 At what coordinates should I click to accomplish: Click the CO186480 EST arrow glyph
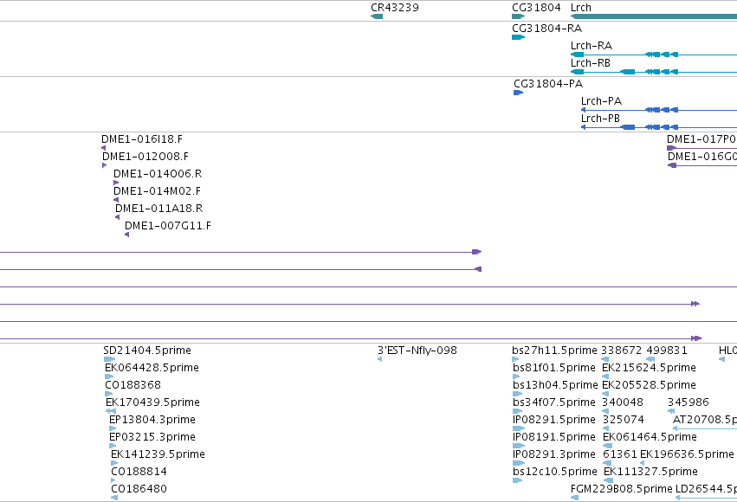(x=114, y=498)
